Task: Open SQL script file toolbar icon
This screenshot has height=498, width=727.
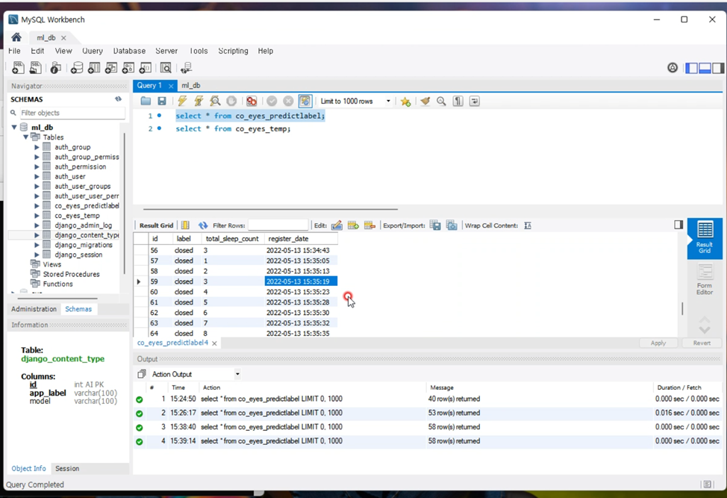Action: (35, 68)
